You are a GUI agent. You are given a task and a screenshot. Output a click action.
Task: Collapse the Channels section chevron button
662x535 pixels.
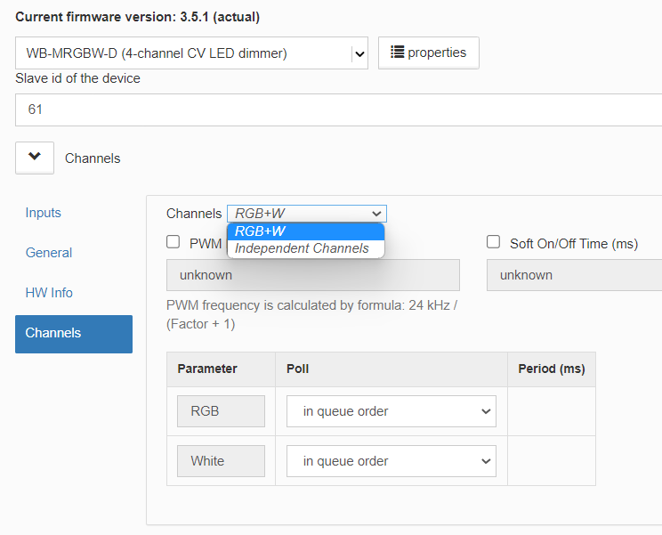35,158
